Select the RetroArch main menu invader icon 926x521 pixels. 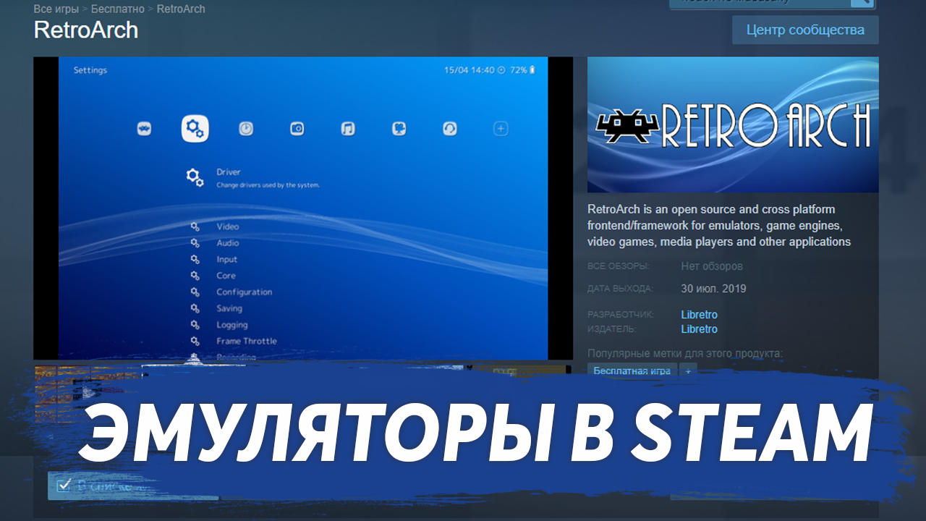145,130
